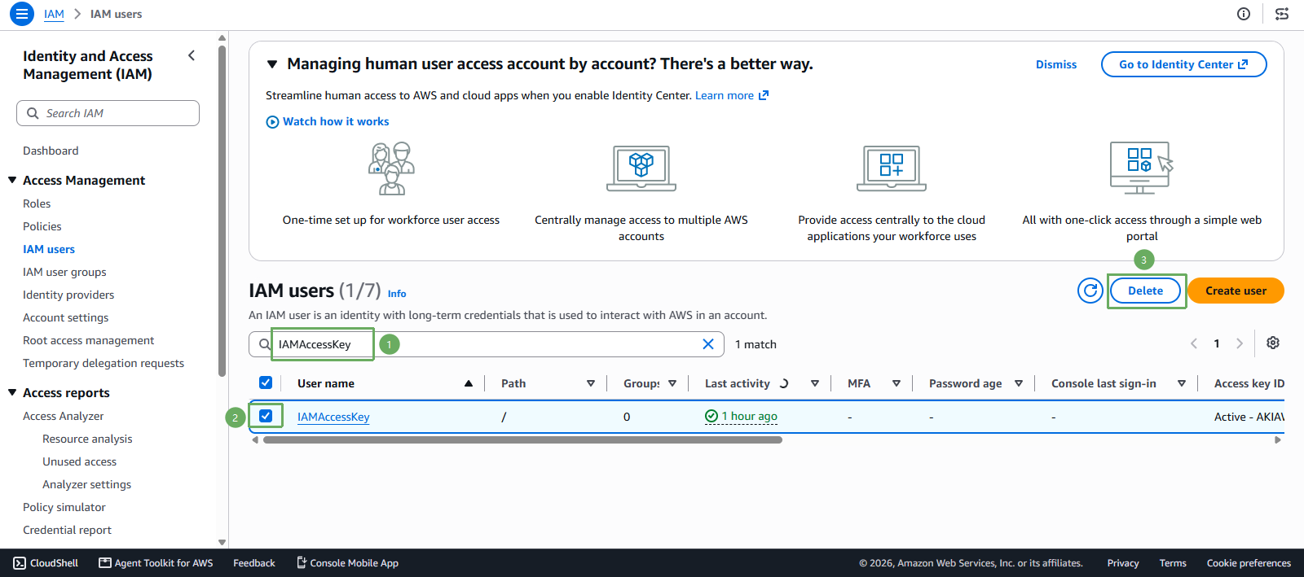Click the laptop cube icon for multiple accounts

tap(641, 168)
